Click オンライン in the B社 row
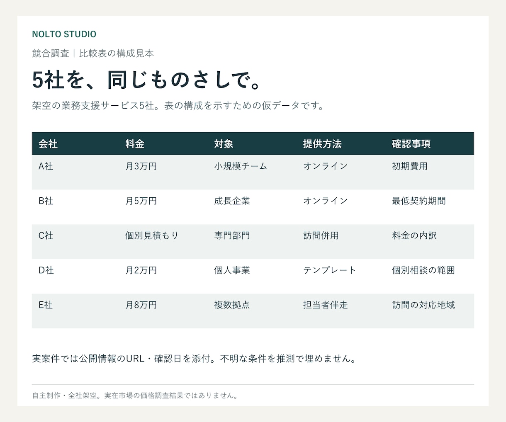Viewport: 506px width, 422px height. (x=325, y=201)
